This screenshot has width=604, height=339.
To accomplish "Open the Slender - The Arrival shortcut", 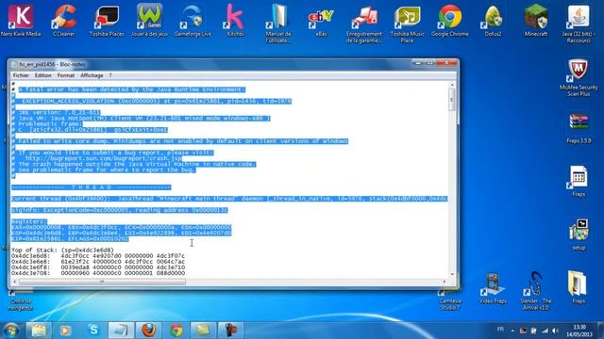I will click(x=536, y=290).
